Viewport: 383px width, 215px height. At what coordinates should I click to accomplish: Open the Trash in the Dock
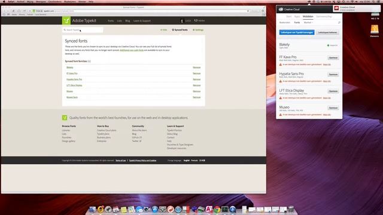(x=291, y=209)
